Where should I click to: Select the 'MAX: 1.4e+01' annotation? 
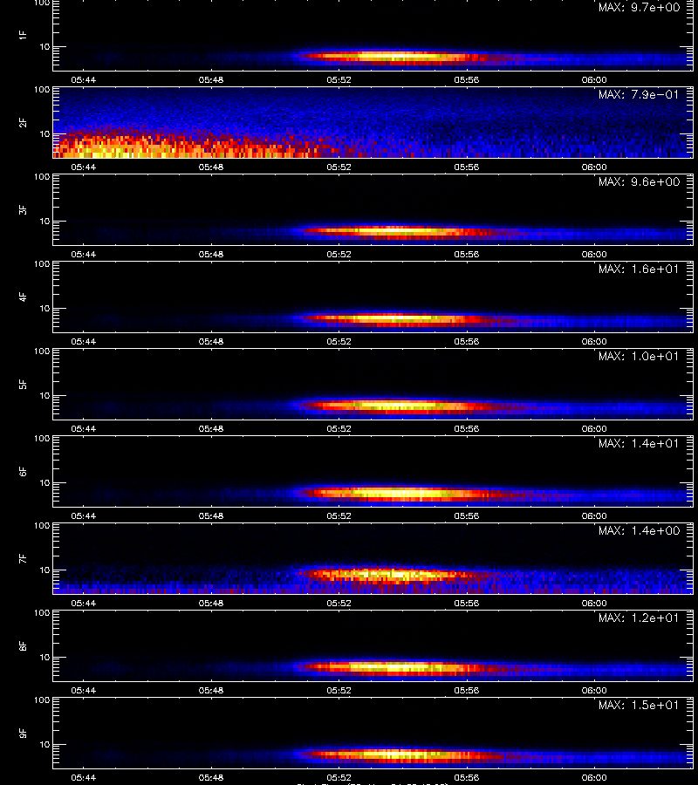pyautogui.click(x=639, y=443)
